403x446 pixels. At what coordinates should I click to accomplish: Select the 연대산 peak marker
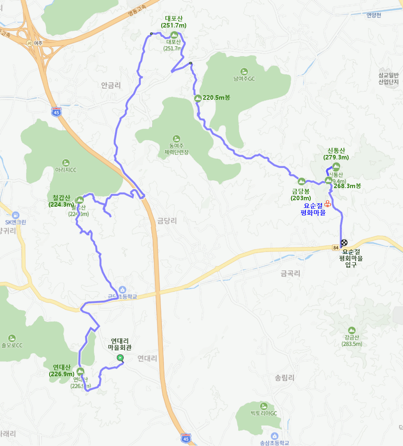pos(80,371)
